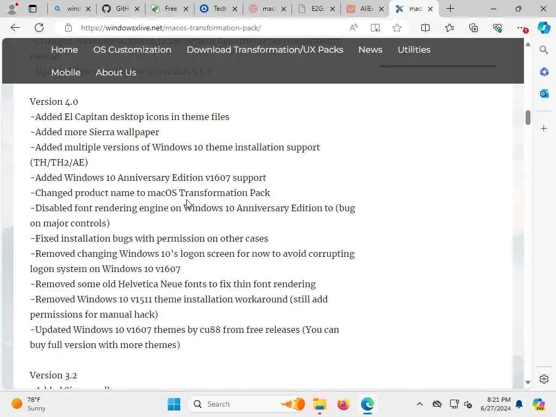Open OS Customization menu
Viewport: 556px width, 417px height.
[x=132, y=49]
